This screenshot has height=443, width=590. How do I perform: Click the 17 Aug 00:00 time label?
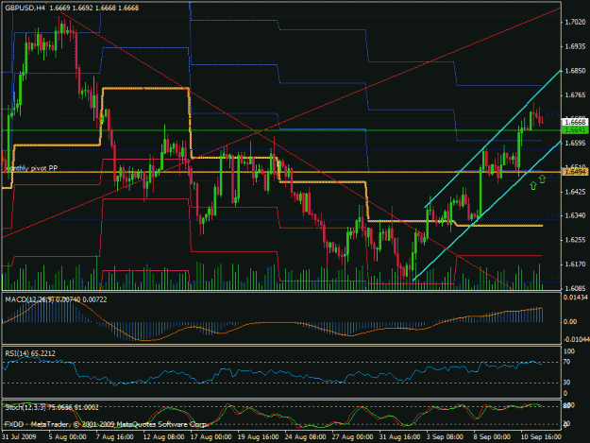(211, 436)
